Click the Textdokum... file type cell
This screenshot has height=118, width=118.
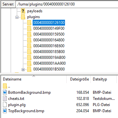[104, 99]
